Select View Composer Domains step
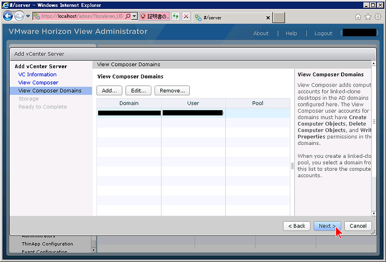The height and width of the screenshot is (262, 386). point(51,91)
